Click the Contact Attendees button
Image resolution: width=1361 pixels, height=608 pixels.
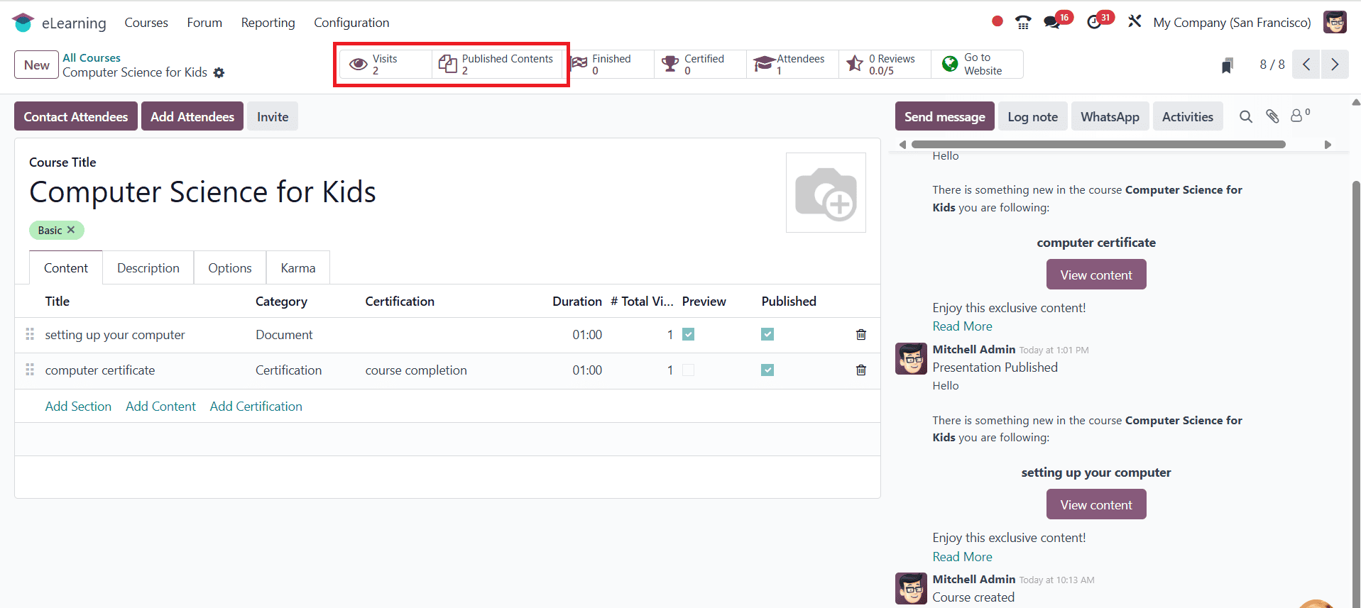[x=76, y=116]
